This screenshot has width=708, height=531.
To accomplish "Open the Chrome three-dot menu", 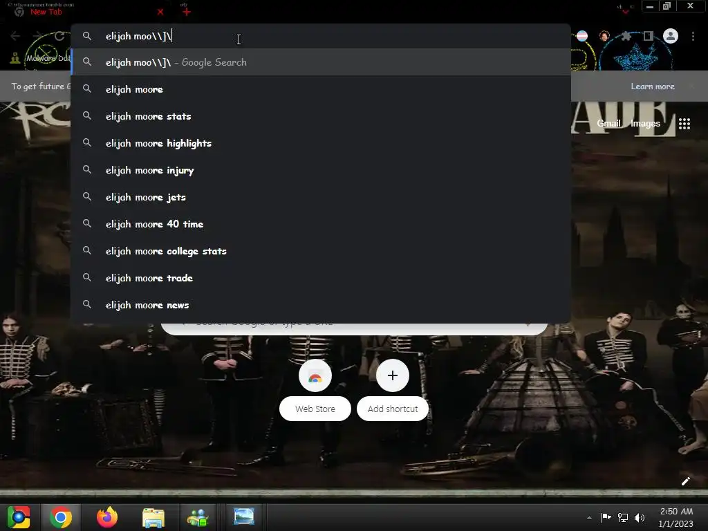I will [x=693, y=36].
